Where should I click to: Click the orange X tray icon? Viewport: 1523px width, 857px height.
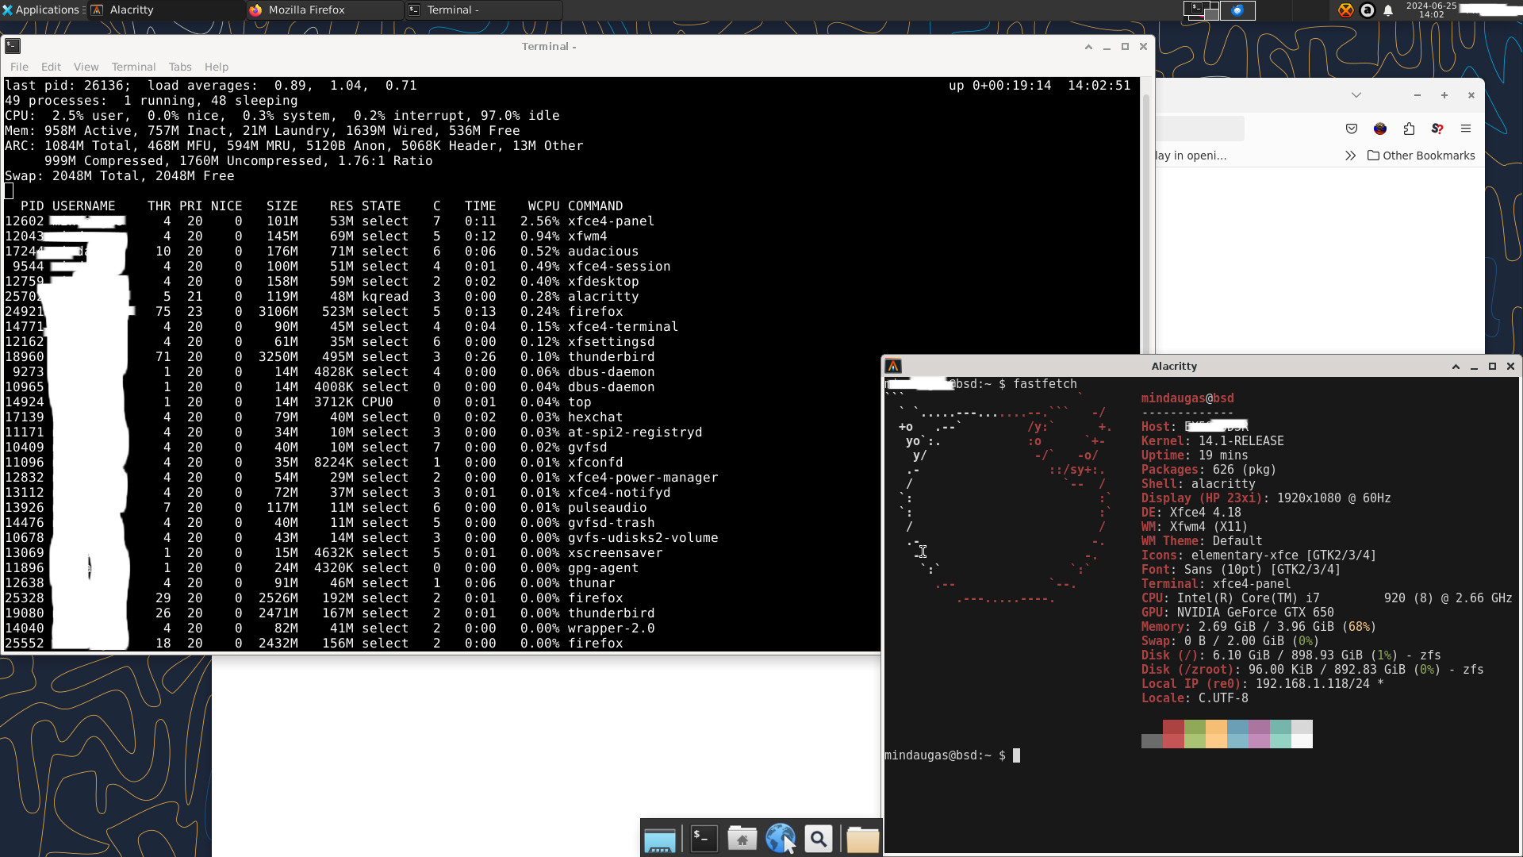[x=1346, y=10]
